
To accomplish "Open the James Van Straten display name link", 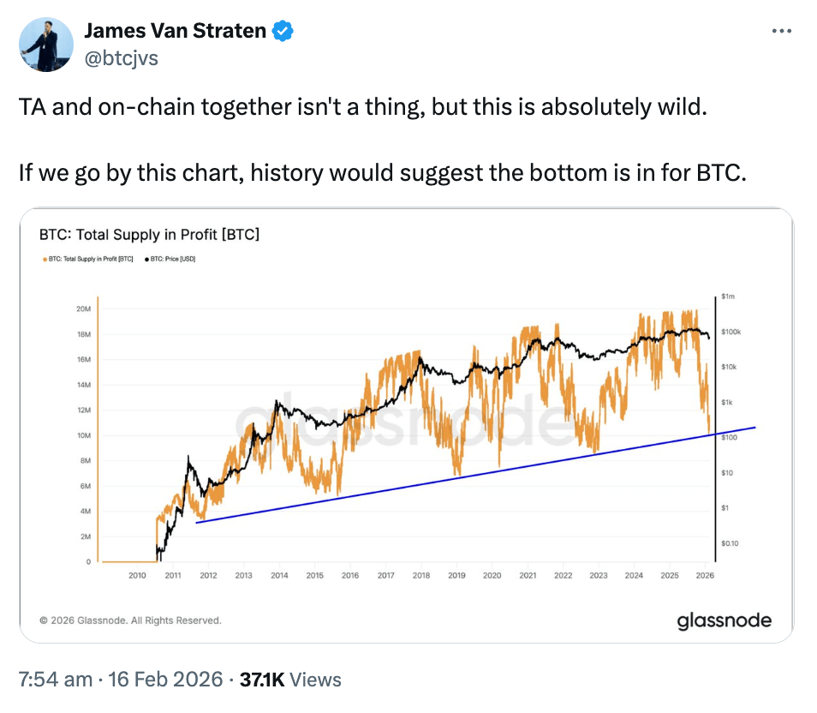I will 175,33.
